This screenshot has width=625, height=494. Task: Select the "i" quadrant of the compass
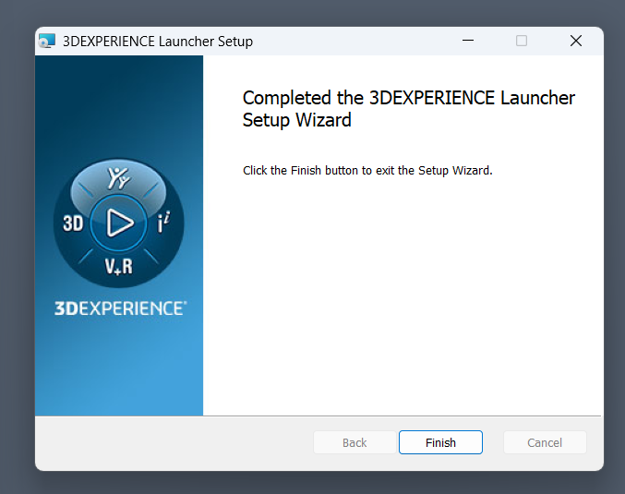click(x=163, y=223)
